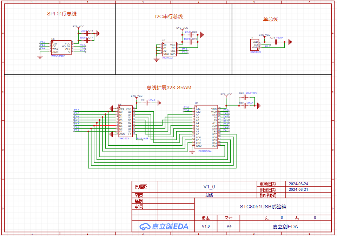Select the 74HC573 latch U8 symbol
The image size is (337, 236).
click(x=125, y=121)
